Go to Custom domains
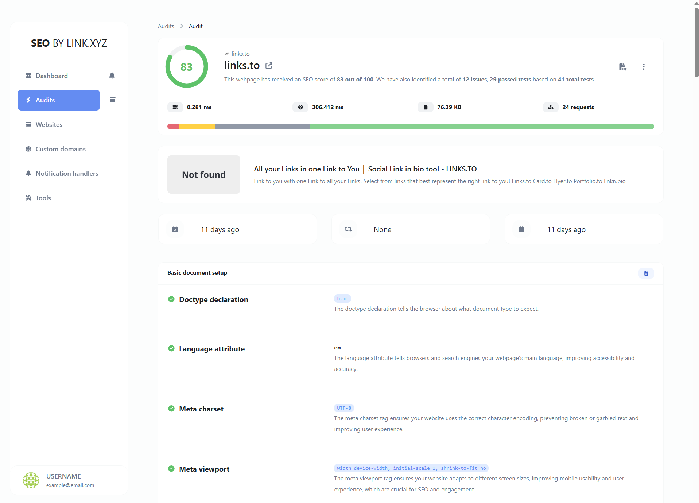This screenshot has width=699, height=503. pos(58,149)
